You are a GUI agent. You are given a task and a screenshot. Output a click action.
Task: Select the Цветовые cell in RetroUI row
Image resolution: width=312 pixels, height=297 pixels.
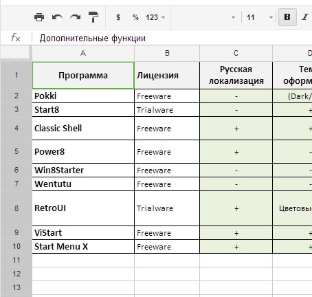coord(293,208)
